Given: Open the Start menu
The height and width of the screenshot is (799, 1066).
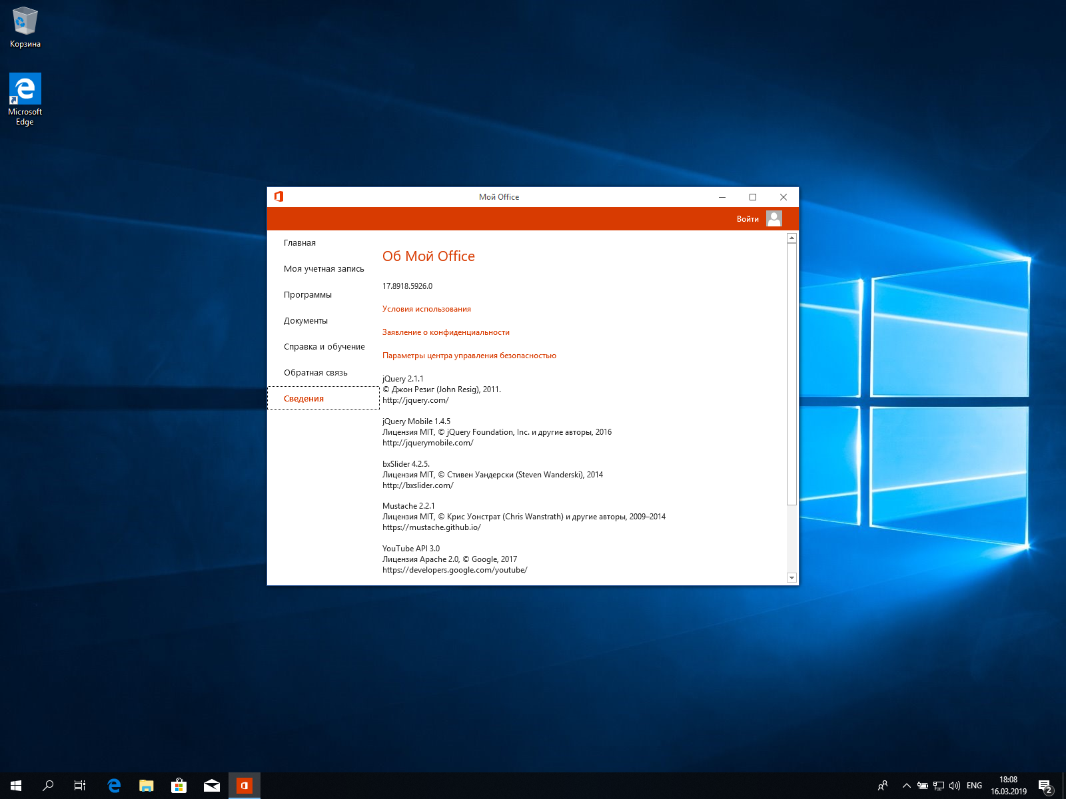Looking at the screenshot, I should pyautogui.click(x=13, y=785).
